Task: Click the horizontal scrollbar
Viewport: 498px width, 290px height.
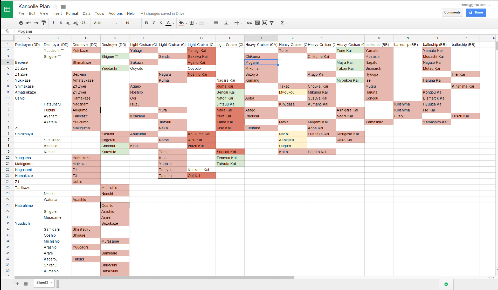Action: 154,278
